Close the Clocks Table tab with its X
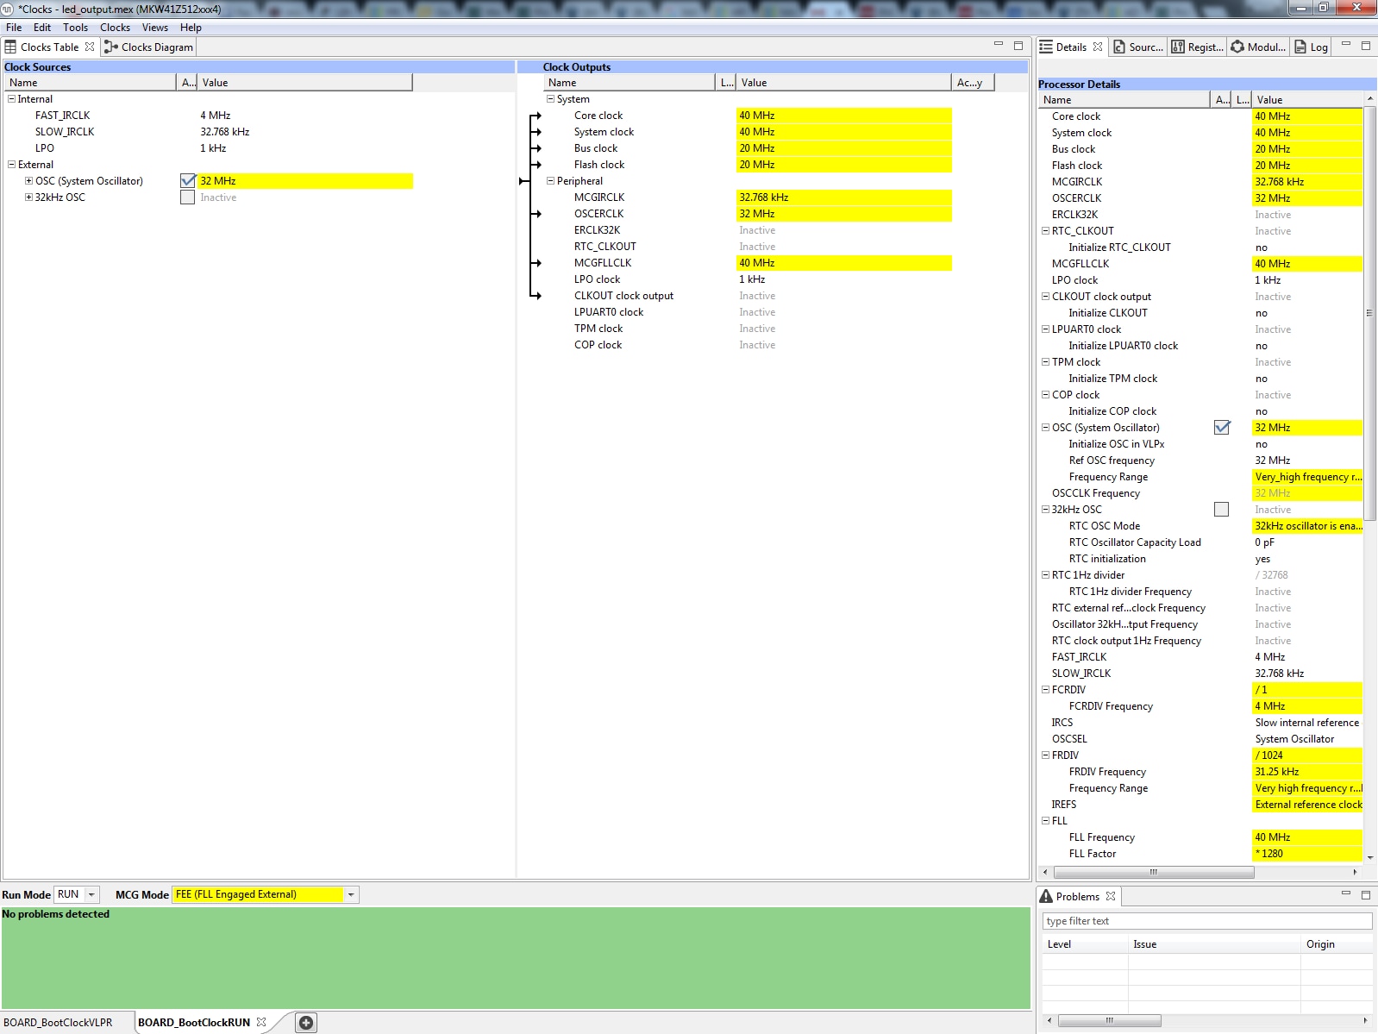The width and height of the screenshot is (1378, 1034). click(90, 47)
